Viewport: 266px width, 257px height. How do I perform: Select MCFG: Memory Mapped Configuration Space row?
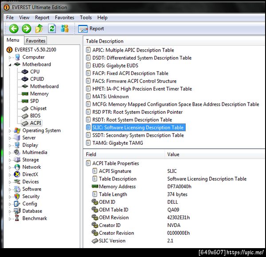click(x=172, y=104)
